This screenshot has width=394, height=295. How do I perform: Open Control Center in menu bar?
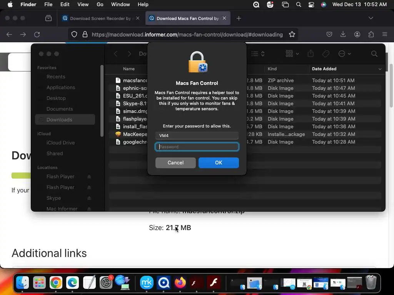[311, 5]
